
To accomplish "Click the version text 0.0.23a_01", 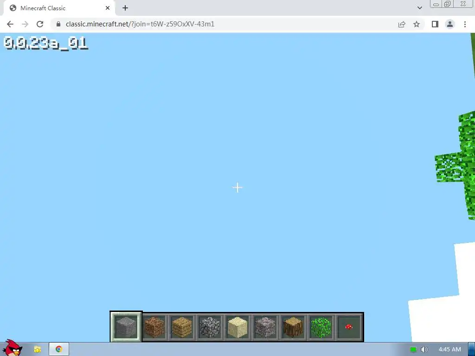I will pos(46,43).
